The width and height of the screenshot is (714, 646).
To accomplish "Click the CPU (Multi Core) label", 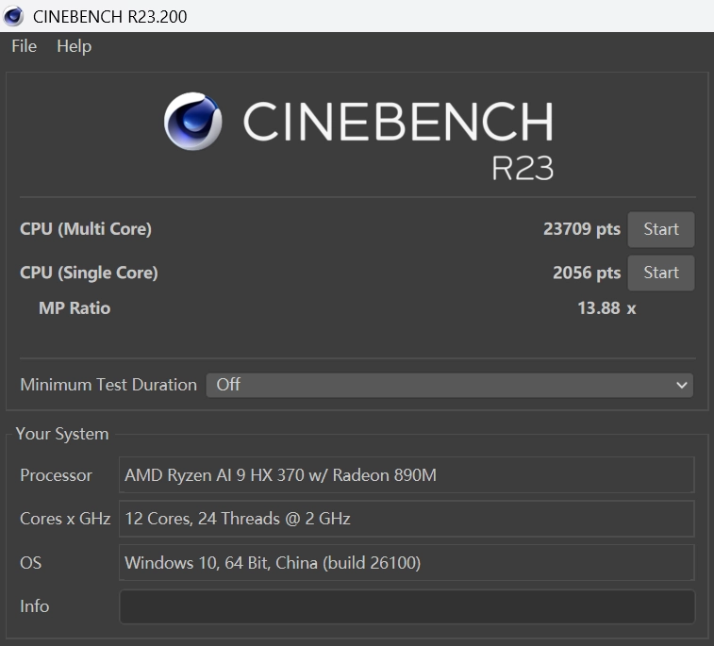I will point(86,229).
